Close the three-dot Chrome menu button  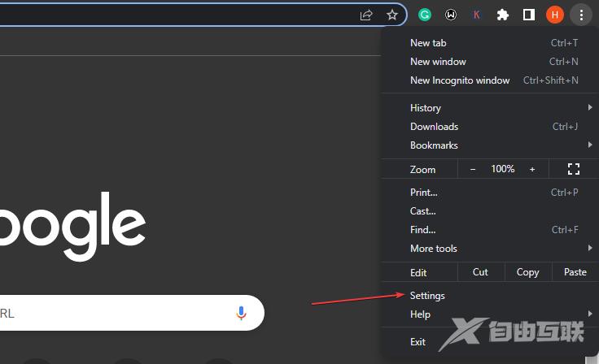[x=581, y=15]
